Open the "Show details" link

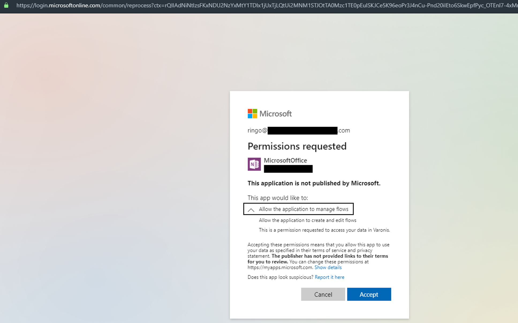tap(328, 267)
